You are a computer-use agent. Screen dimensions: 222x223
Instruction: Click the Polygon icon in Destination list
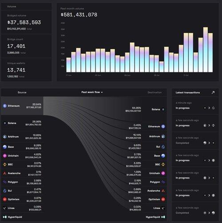click(x=163, y=182)
